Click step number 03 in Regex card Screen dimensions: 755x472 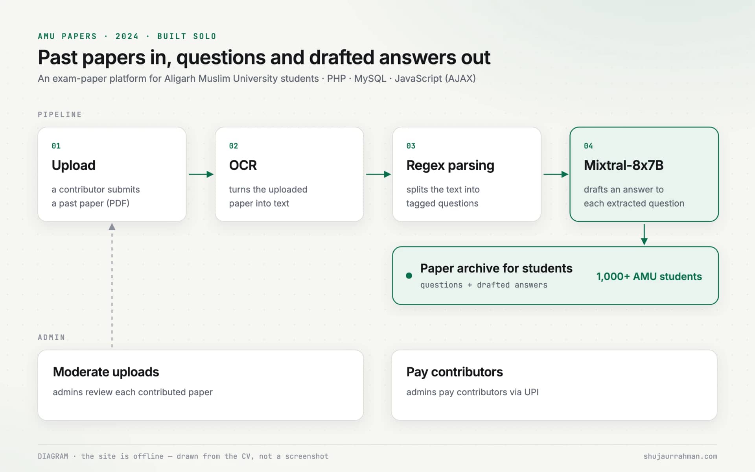click(411, 146)
